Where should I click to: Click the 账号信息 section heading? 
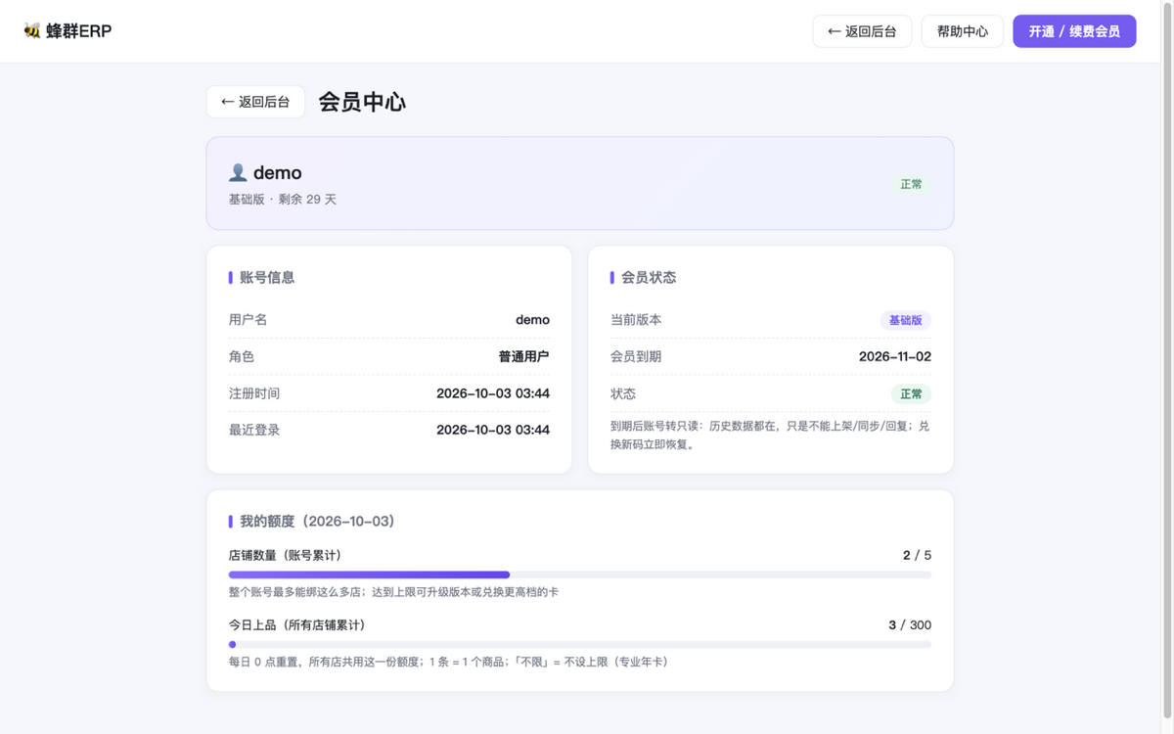pyautogui.click(x=267, y=277)
